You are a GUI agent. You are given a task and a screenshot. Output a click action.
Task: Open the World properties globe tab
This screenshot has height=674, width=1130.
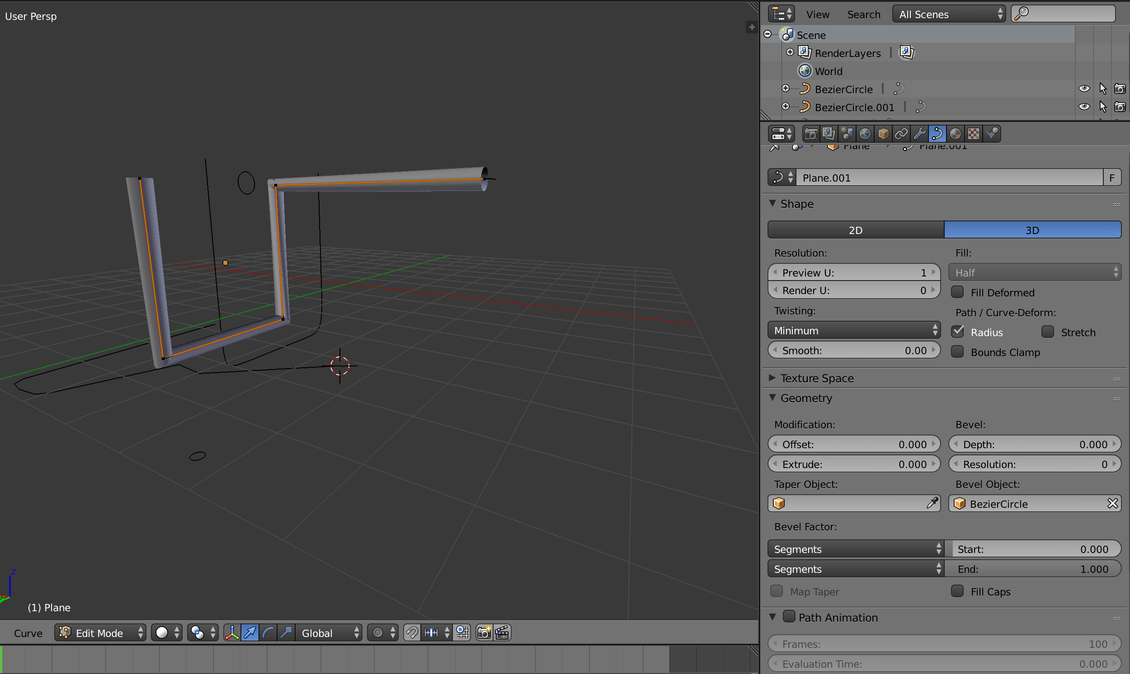(865, 134)
